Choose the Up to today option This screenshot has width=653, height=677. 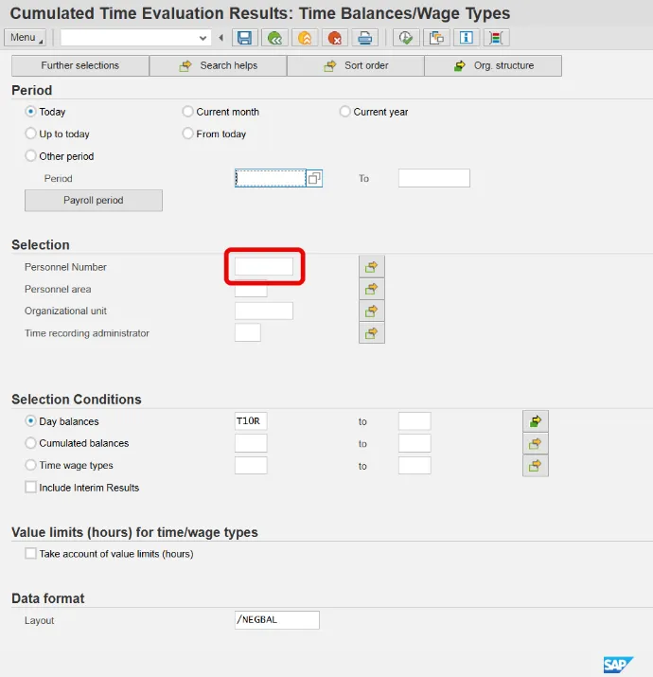pyautogui.click(x=30, y=134)
